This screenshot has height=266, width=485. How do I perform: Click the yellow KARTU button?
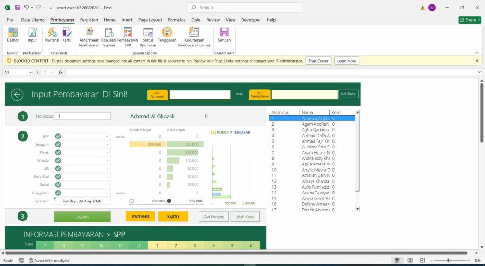tap(173, 217)
